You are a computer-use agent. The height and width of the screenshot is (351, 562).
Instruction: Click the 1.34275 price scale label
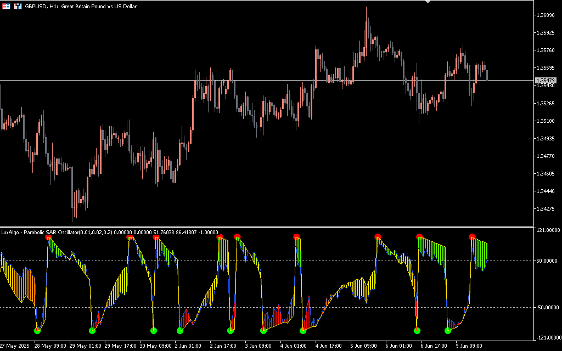point(547,208)
